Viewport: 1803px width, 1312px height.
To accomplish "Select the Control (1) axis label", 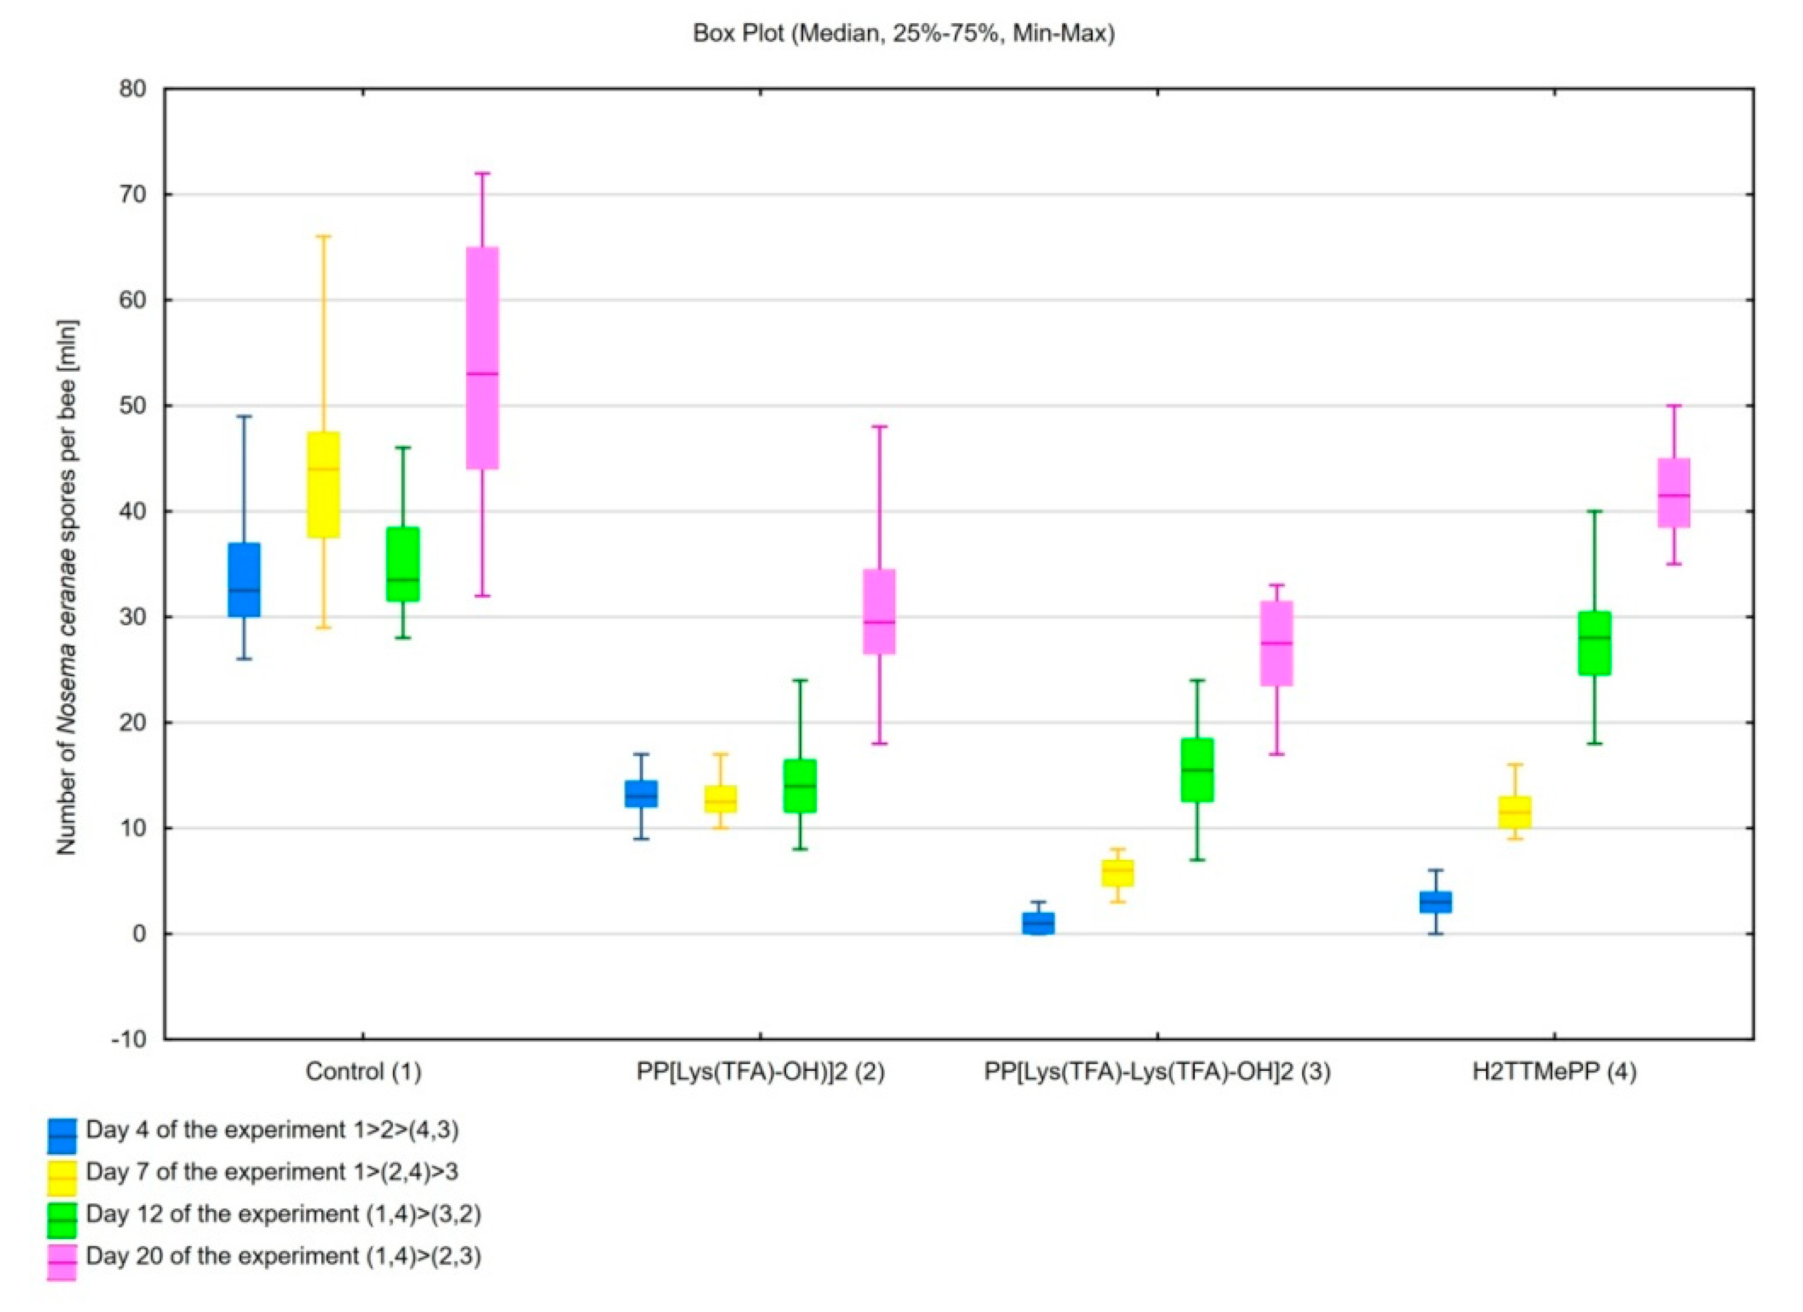I will 363,1071.
